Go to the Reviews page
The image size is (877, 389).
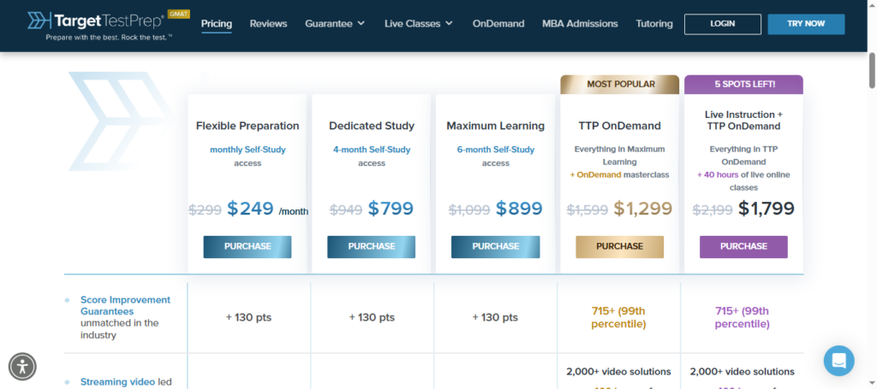pyautogui.click(x=268, y=24)
